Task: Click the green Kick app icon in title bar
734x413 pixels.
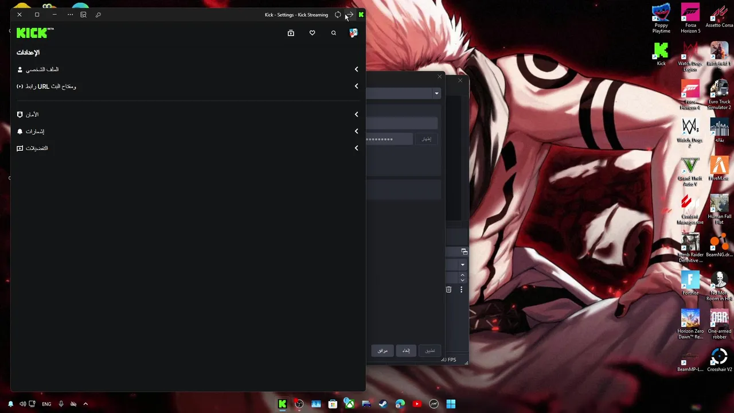Action: point(361,15)
